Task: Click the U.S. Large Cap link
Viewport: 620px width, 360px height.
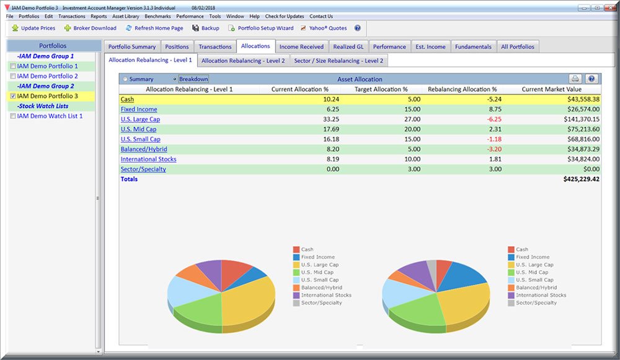Action: 140,119
